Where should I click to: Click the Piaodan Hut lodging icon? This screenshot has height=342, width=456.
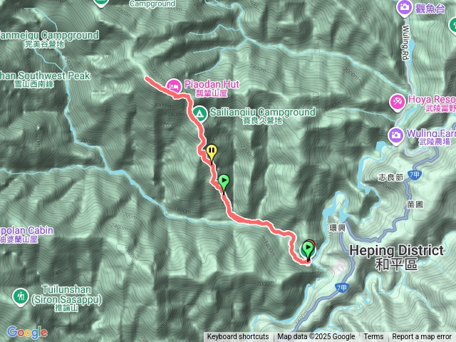[174, 86]
